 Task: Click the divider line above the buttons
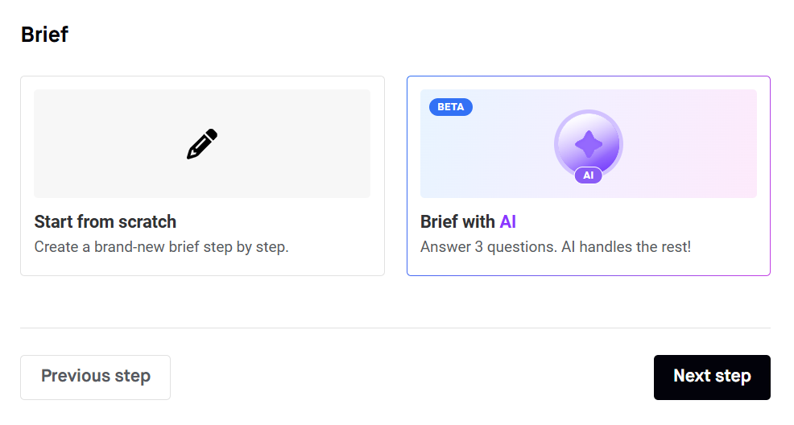(x=395, y=328)
